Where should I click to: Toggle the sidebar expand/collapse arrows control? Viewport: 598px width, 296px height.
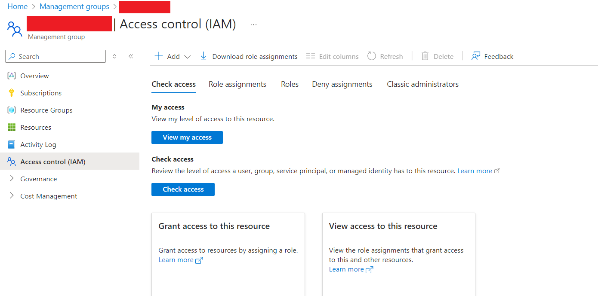(x=114, y=56)
